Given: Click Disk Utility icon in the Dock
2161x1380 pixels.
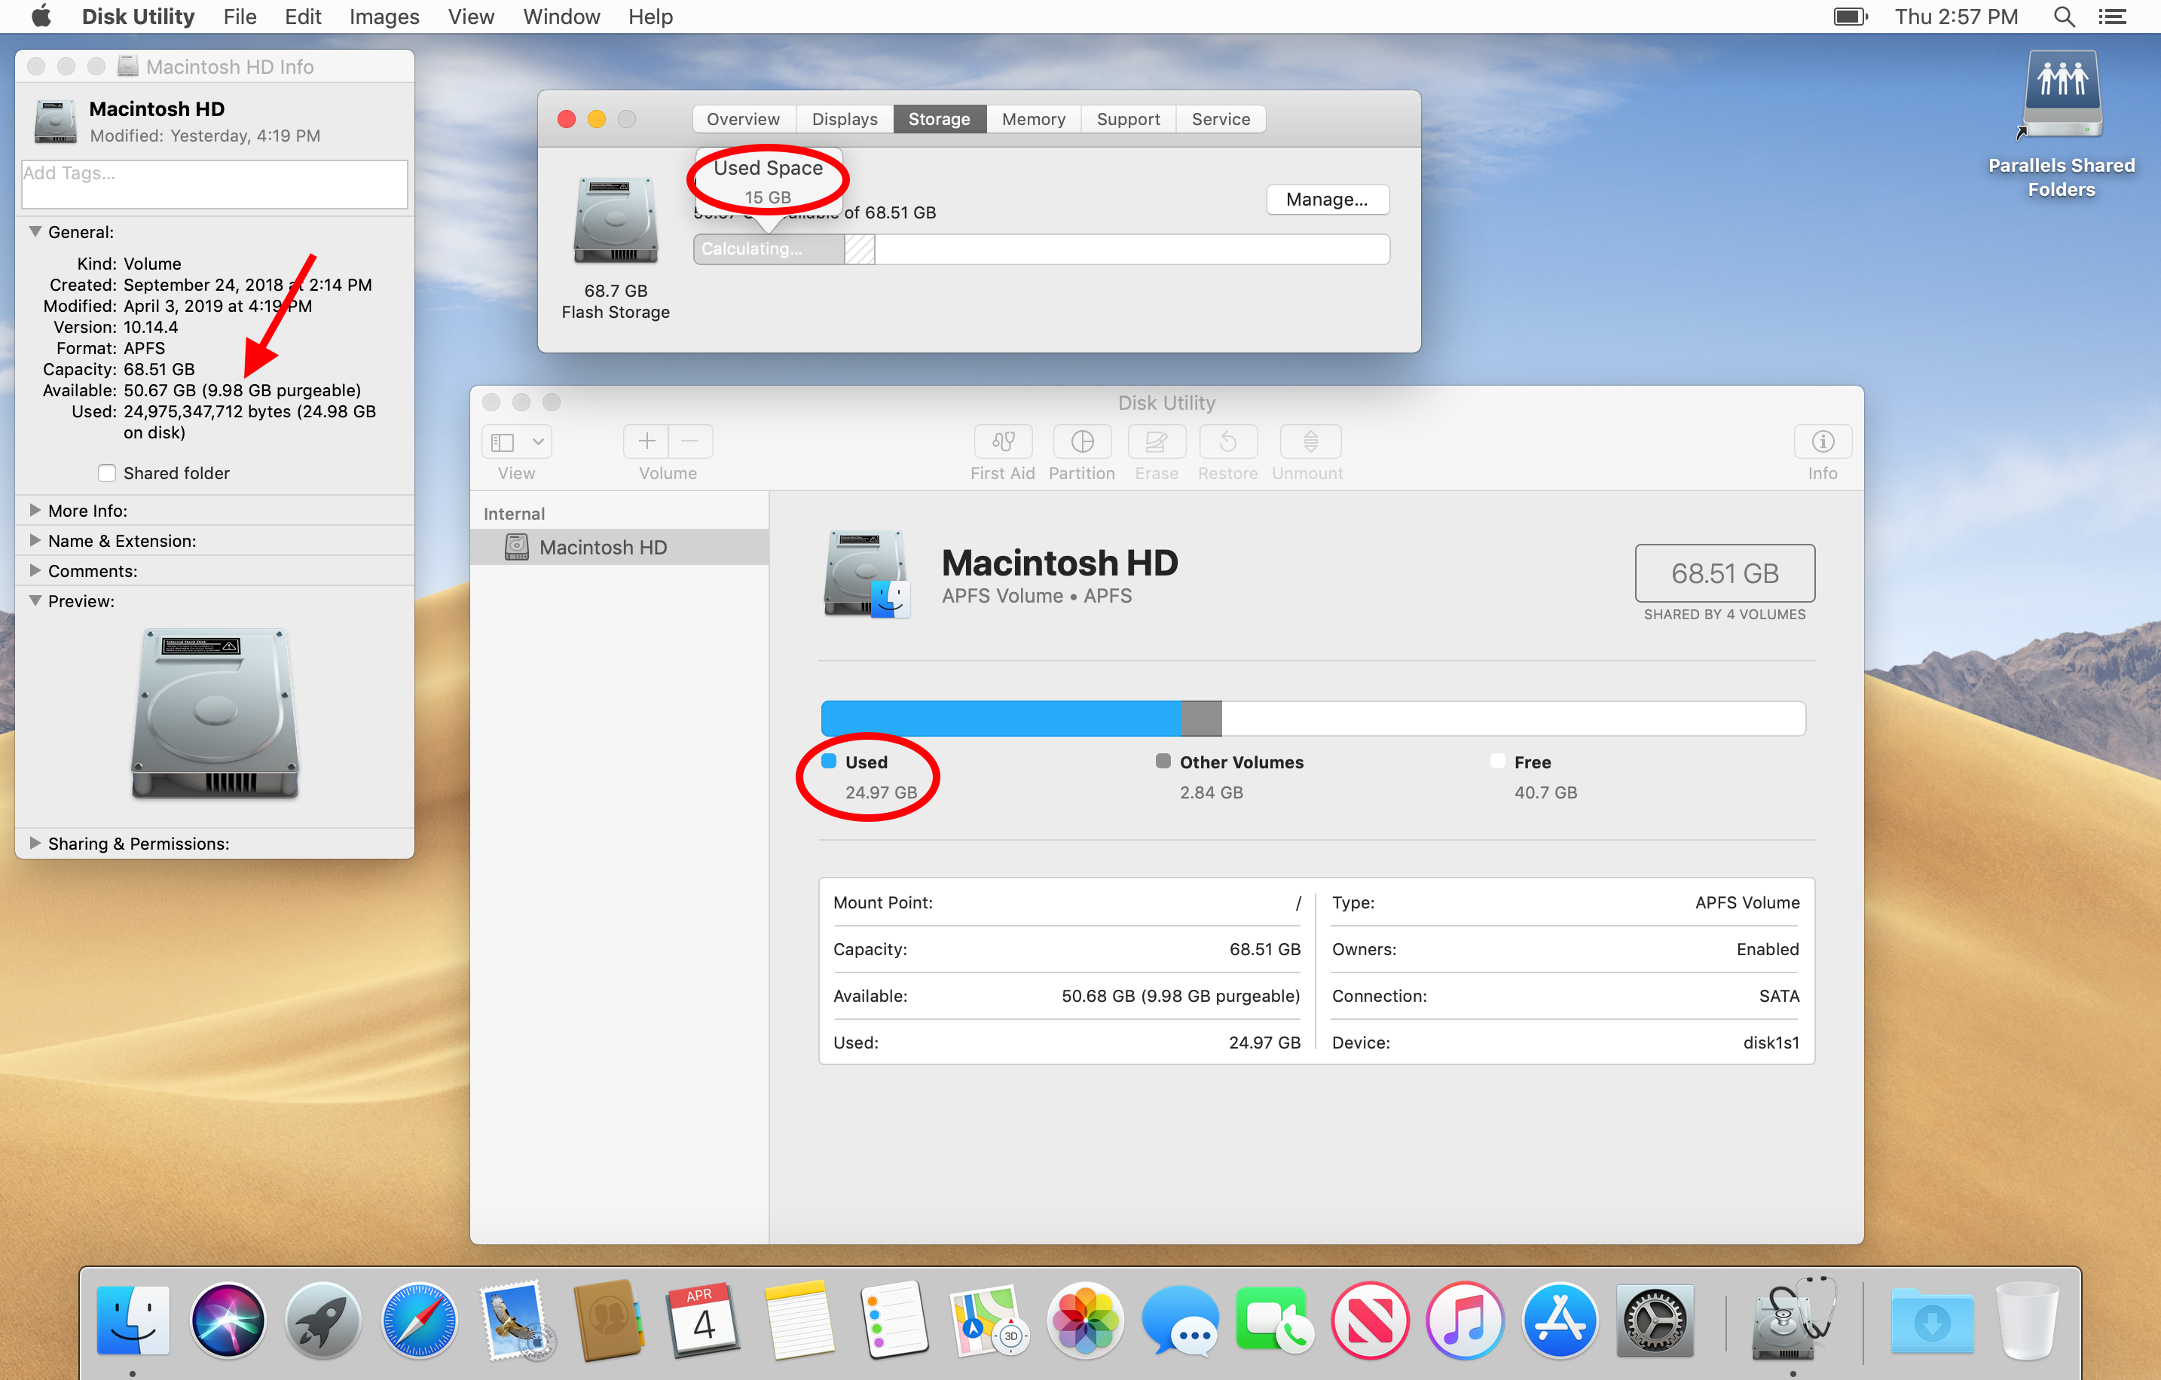Looking at the screenshot, I should tap(1793, 1320).
